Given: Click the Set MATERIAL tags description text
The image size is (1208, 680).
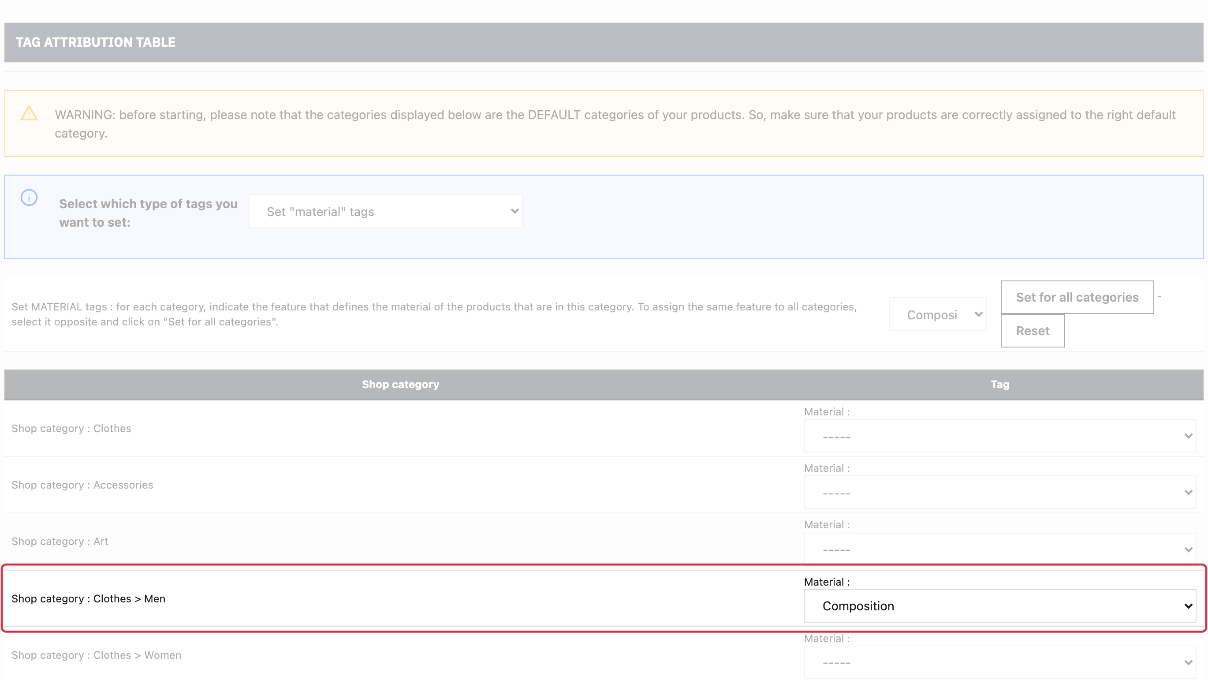Looking at the screenshot, I should [434, 314].
